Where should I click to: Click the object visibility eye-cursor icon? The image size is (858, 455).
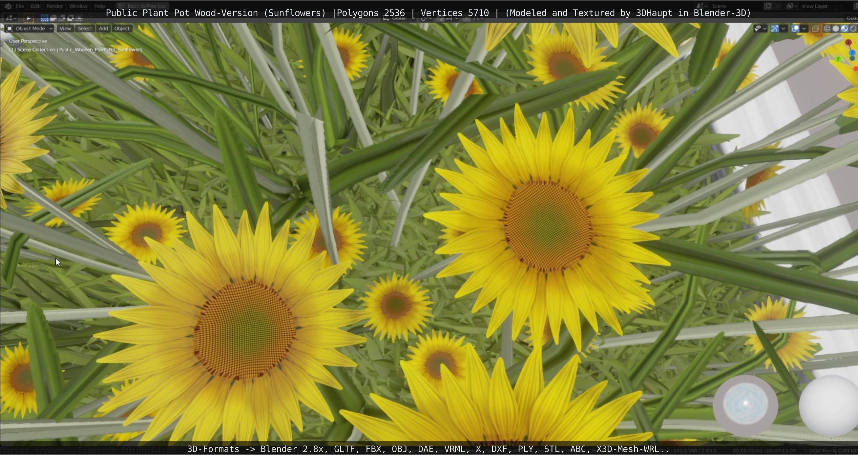pos(758,29)
